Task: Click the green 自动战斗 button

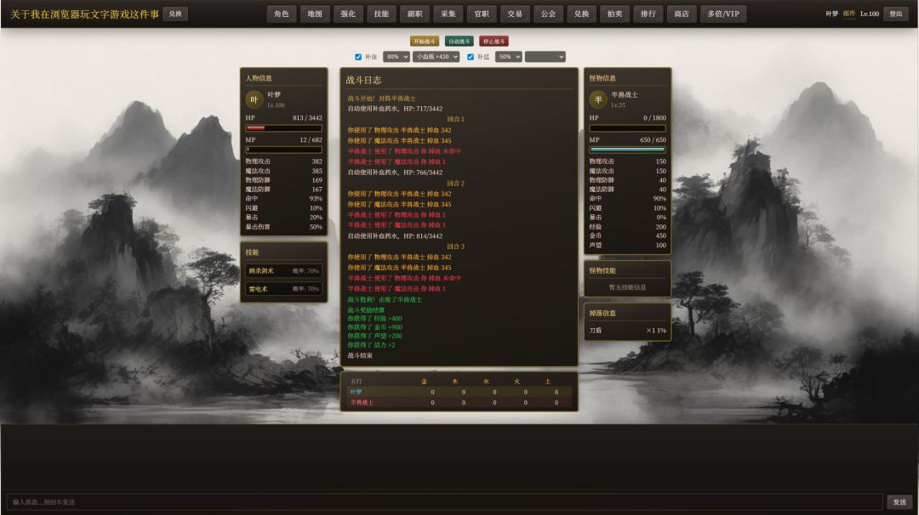Action: pyautogui.click(x=459, y=41)
